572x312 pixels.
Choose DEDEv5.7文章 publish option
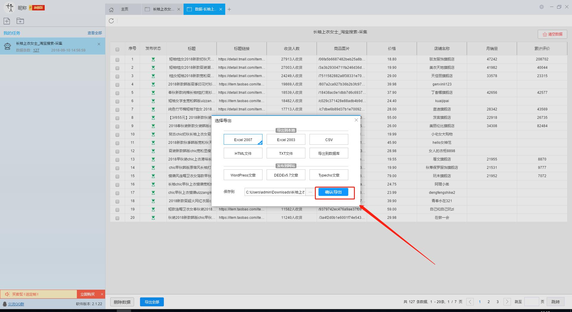[x=286, y=175]
